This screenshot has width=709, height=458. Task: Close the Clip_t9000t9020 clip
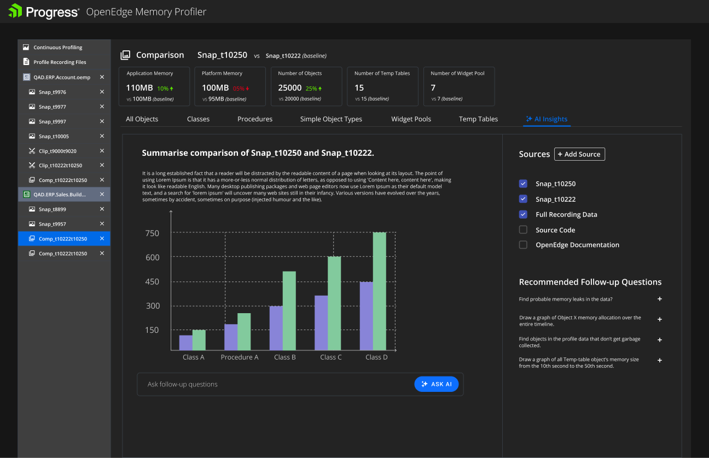coord(102,150)
